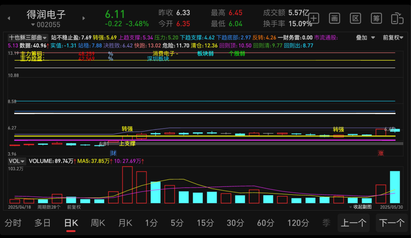
Task: Collapse sub-chart via 收起副图
Action: 360,207
